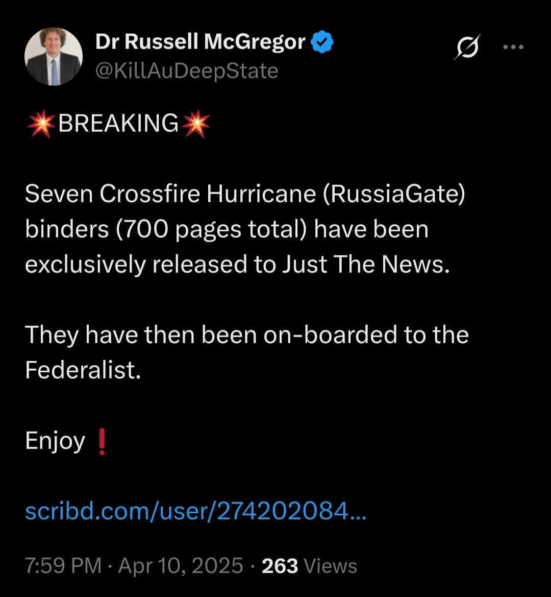Click the "They have then been on-boarded" line
The image size is (551, 597).
(x=246, y=335)
